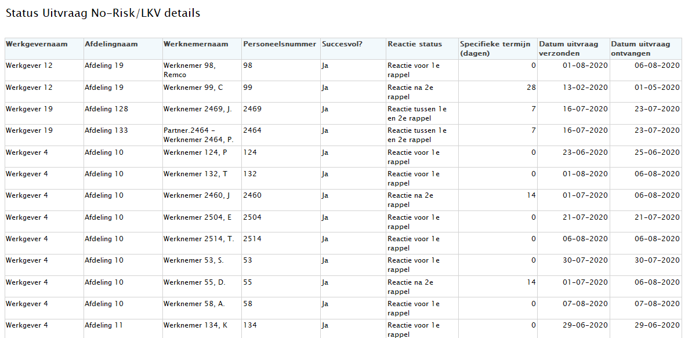This screenshot has width=692, height=338.
Task: Select the Werknemernaam column header
Action: click(195, 44)
